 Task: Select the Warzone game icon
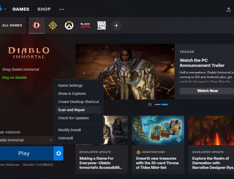(x=102, y=25)
